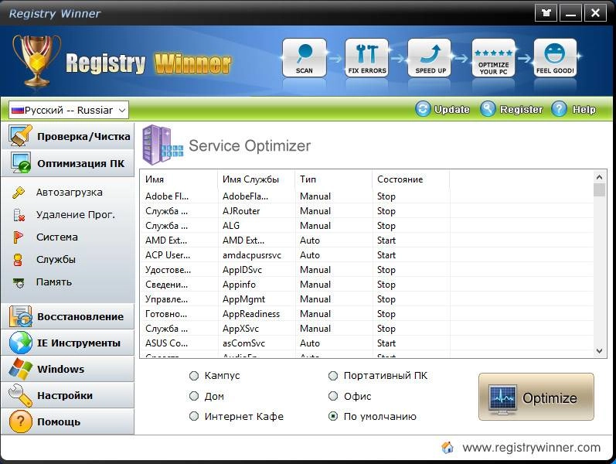
Task: Click the Проверка/Чистка brush icon
Action: 20,135
